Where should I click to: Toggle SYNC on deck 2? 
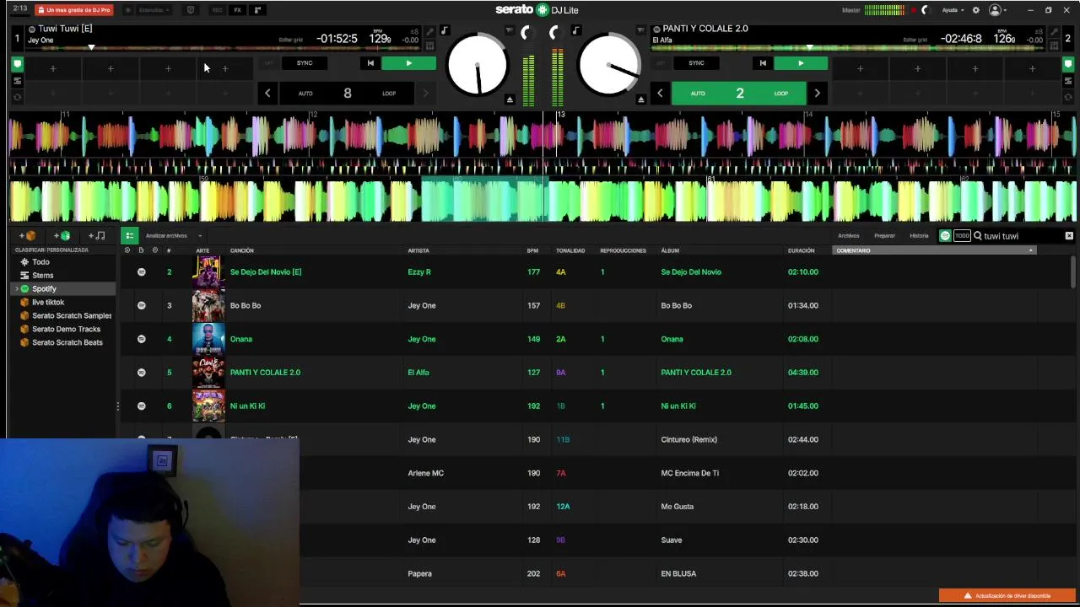click(696, 63)
